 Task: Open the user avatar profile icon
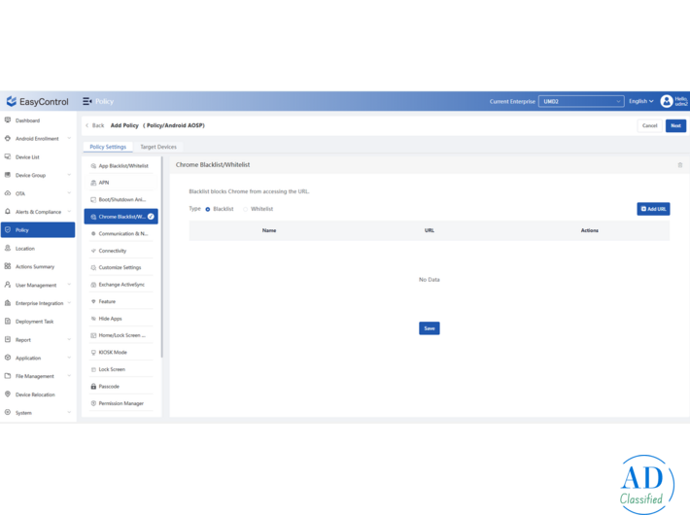click(x=667, y=101)
